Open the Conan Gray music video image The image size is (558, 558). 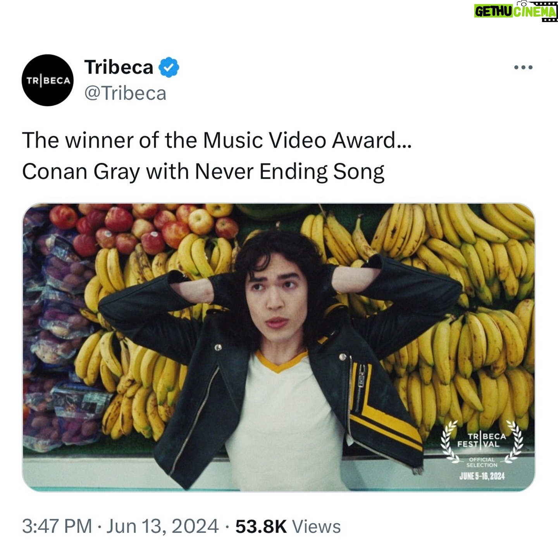point(279,347)
